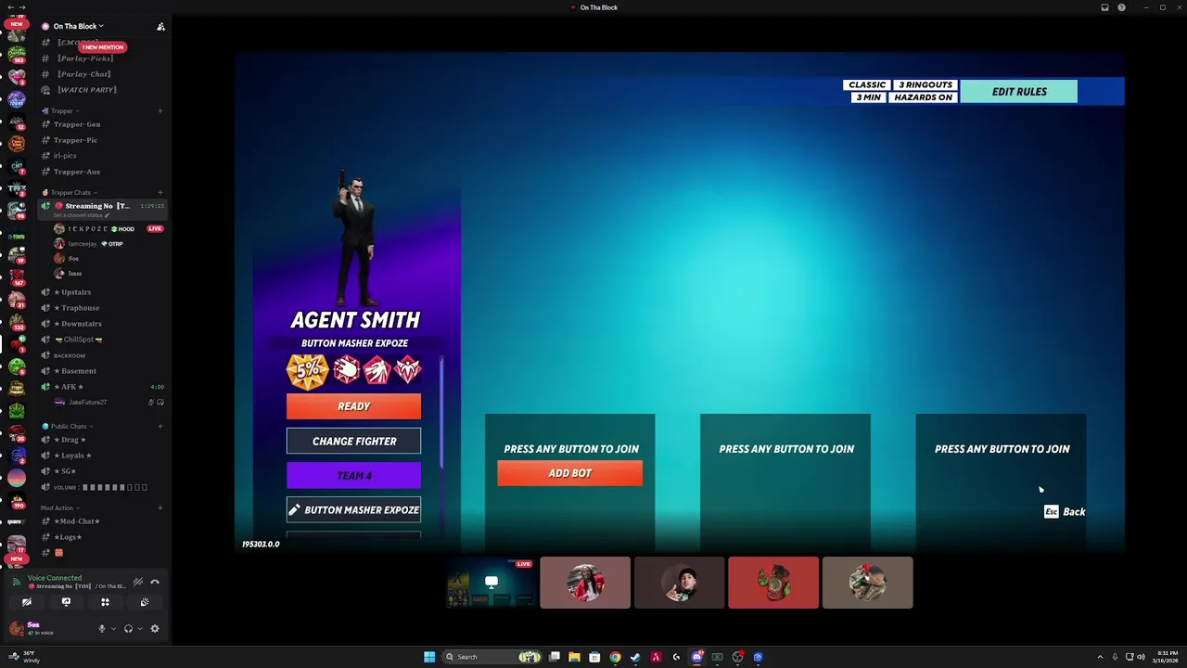Click the 1 New Mention pill

click(x=103, y=47)
